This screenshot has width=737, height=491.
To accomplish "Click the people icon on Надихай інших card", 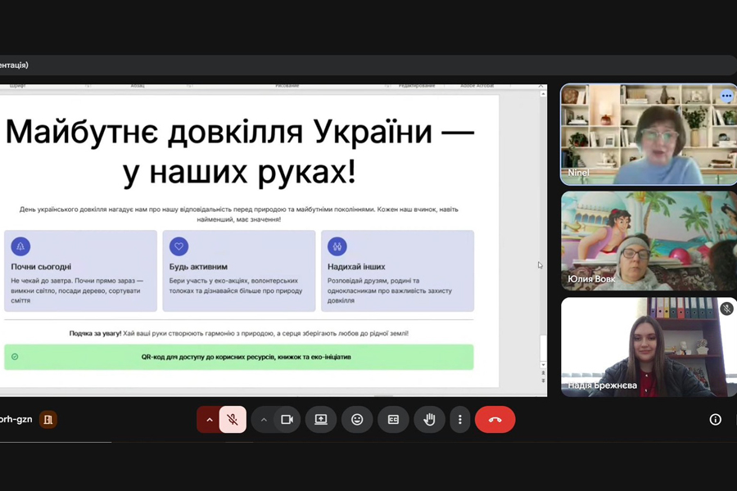I will [337, 246].
